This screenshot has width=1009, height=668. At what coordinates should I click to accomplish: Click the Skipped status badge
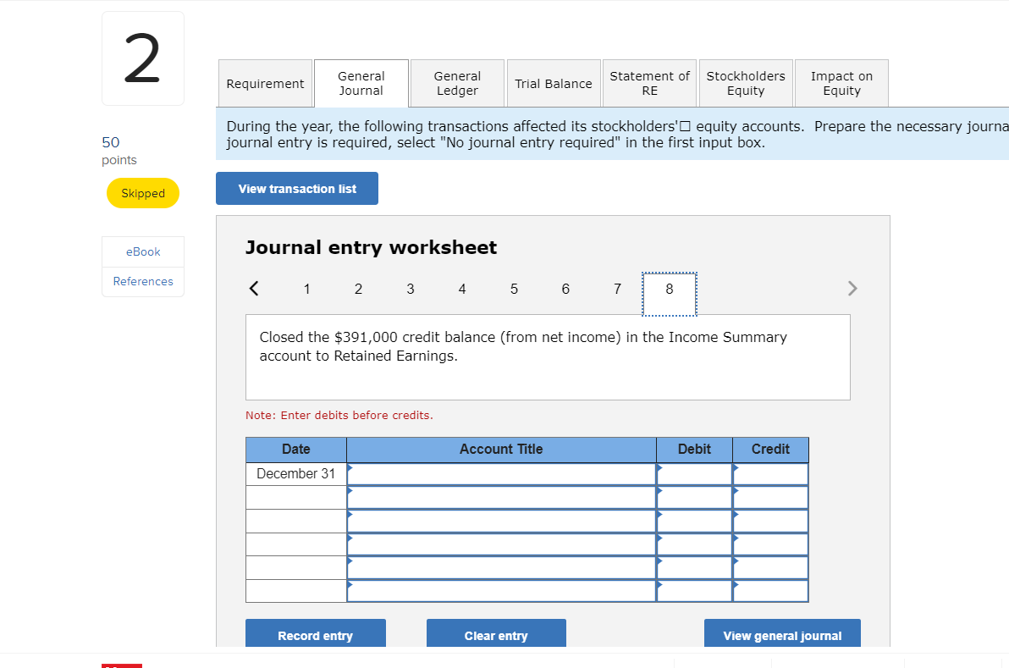[142, 193]
